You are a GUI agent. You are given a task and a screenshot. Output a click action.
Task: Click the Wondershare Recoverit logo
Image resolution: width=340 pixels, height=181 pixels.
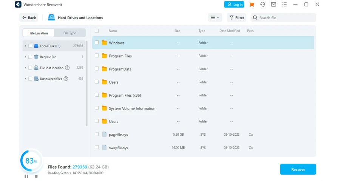18,5
